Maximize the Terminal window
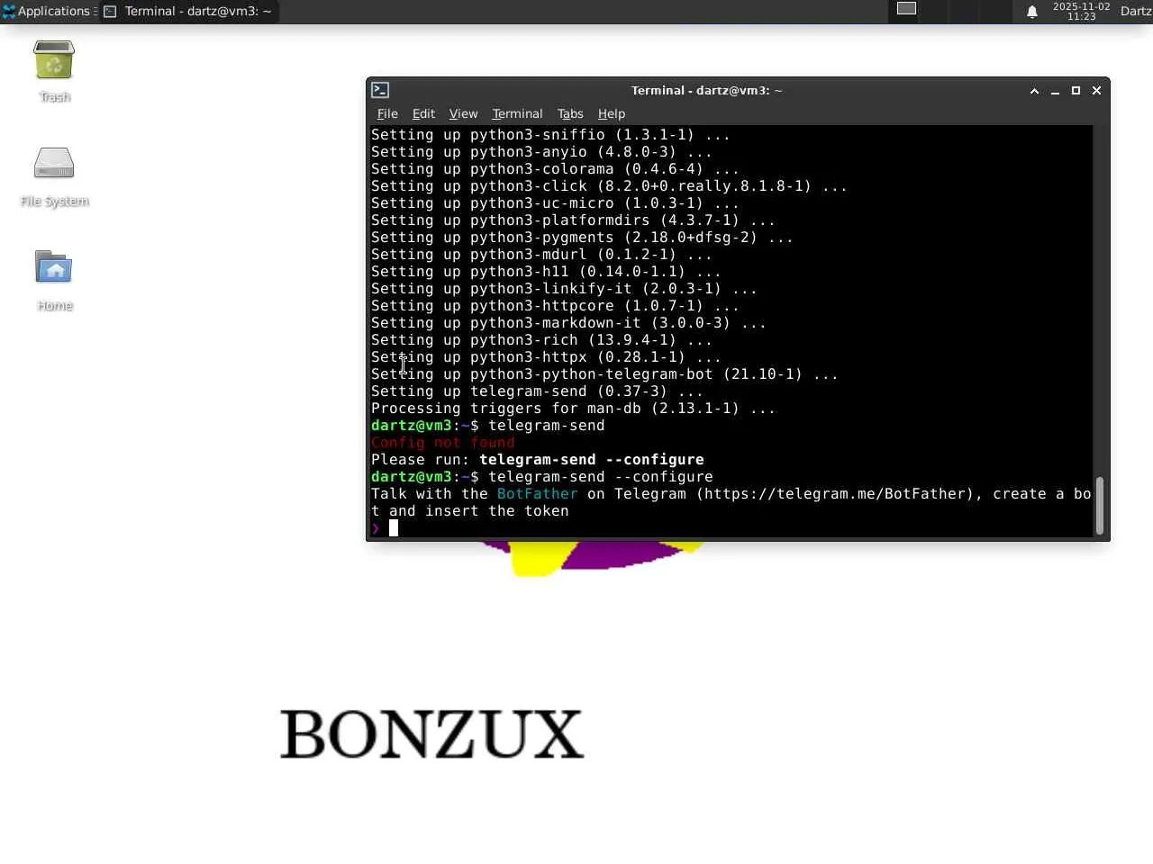 click(x=1076, y=91)
